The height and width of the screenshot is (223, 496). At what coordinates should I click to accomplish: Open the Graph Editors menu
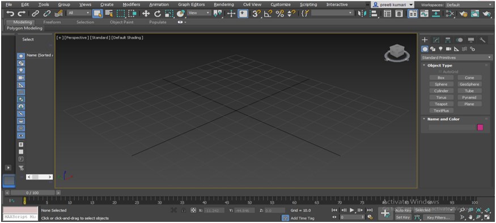pyautogui.click(x=192, y=5)
